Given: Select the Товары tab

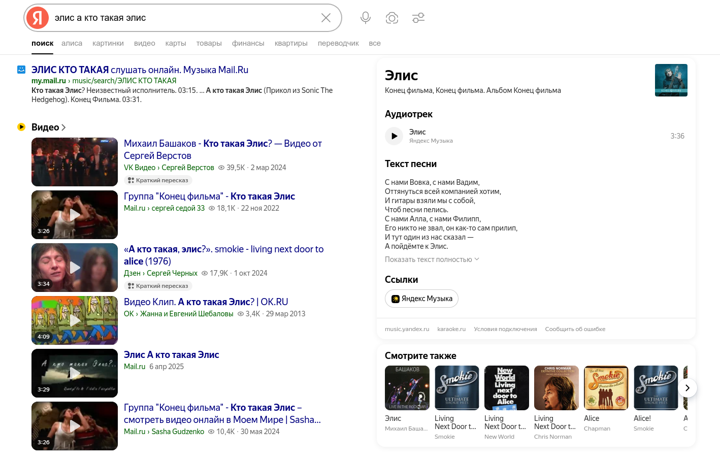Looking at the screenshot, I should coord(209,43).
